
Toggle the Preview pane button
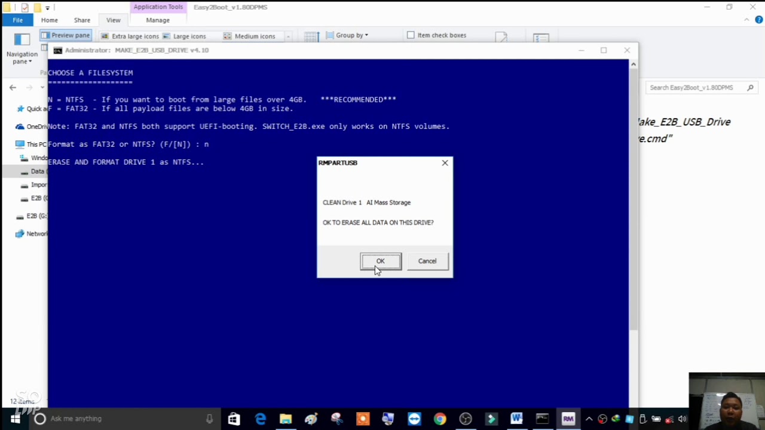65,35
